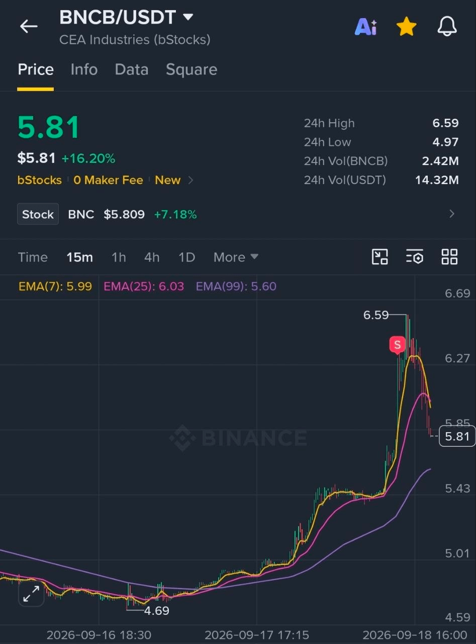Open the New tag link
Viewport: 476px width, 644px height.
click(x=168, y=180)
